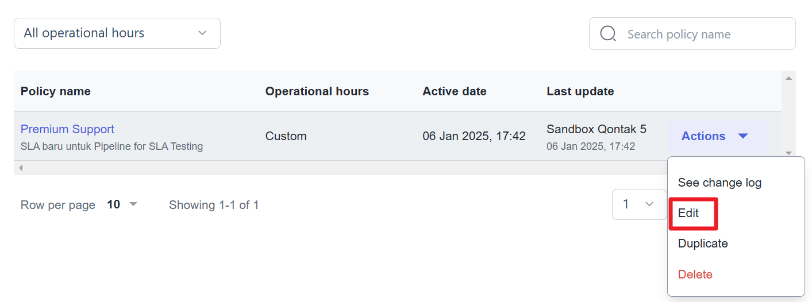Expand the Row per page selector
The height and width of the screenshot is (302, 812).
click(122, 204)
